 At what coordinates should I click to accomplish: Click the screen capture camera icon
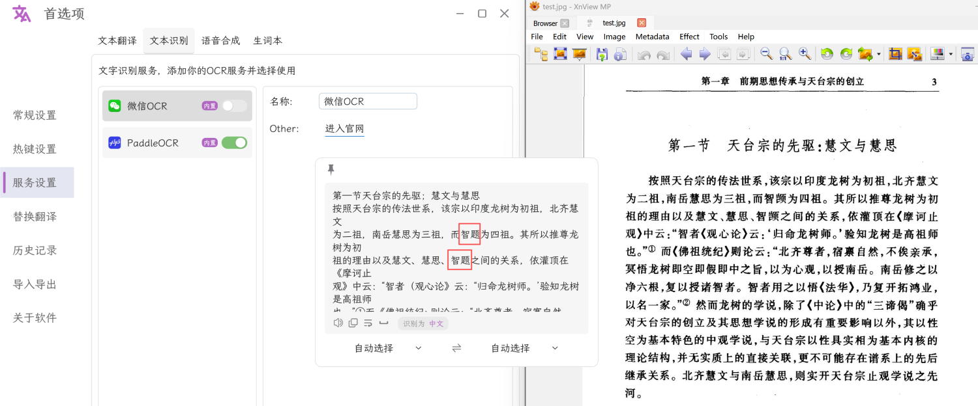click(x=968, y=54)
